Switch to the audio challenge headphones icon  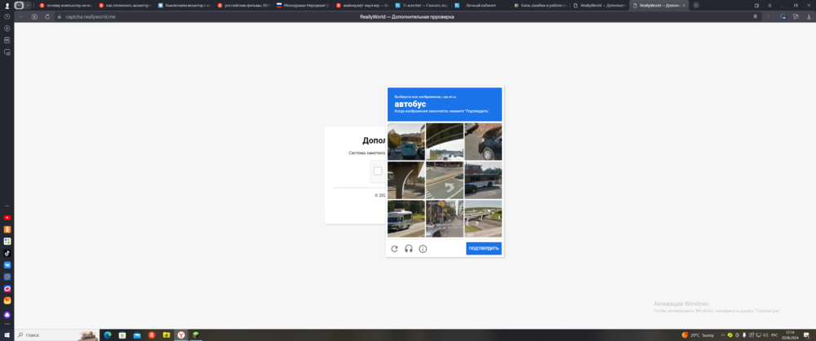point(409,249)
